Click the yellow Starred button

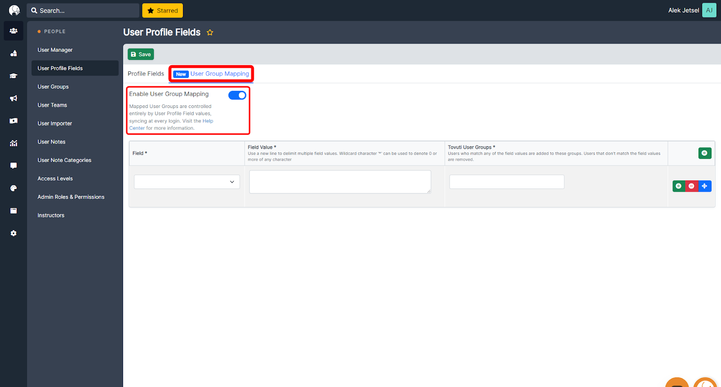click(163, 10)
